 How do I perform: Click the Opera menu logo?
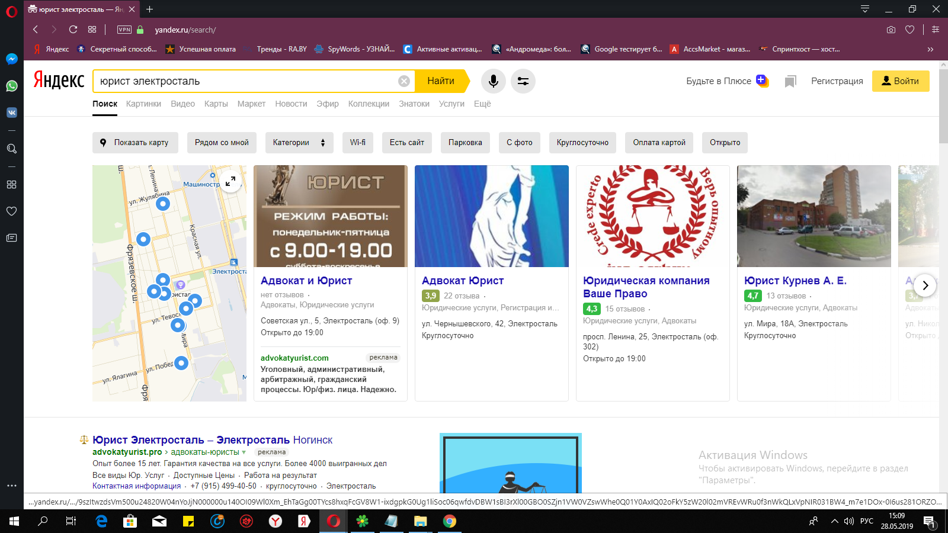point(12,12)
